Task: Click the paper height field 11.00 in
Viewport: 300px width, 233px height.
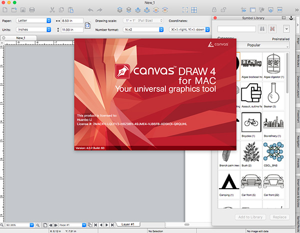Action: click(x=72, y=29)
